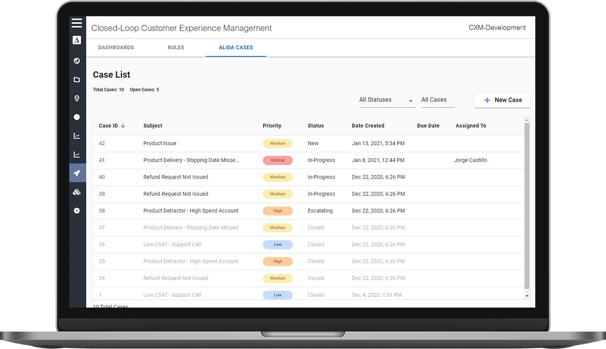Click the Jan 13, 2021, 5:34 PM date
This screenshot has height=349, width=606.
coord(378,143)
